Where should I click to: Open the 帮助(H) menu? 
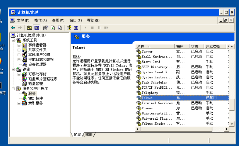tap(93, 20)
